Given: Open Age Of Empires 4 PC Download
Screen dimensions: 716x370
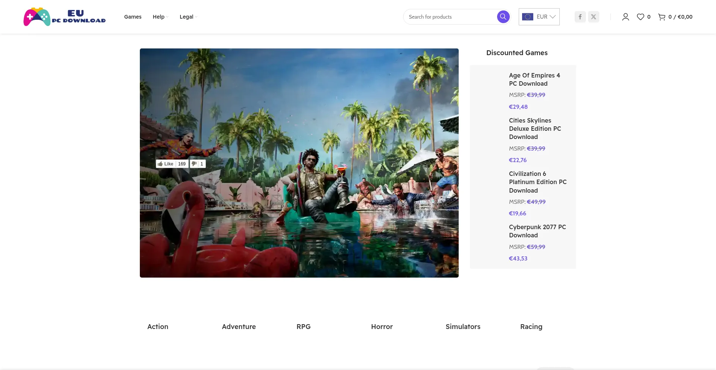Looking at the screenshot, I should pos(534,79).
